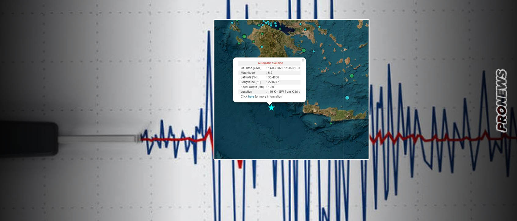This screenshot has height=221, width=517.
Task: Select the green marker in northern Peloponnese interior
Action: pos(262,34)
